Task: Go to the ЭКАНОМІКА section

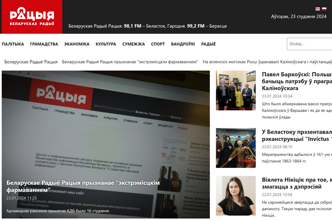Action: 77,44
